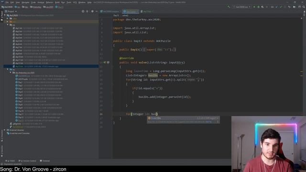Viewport: 306px width, 172px height.
Task: Click the Undo/Rollback arrow icon in the toolbar
Action: (289, 7)
